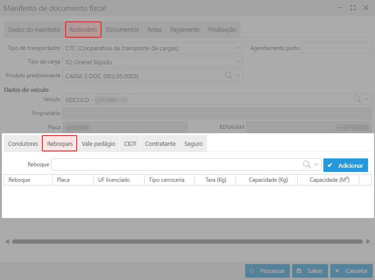
Task: Click the right arrow of horizontal scrollbar
Action: [x=368, y=242]
